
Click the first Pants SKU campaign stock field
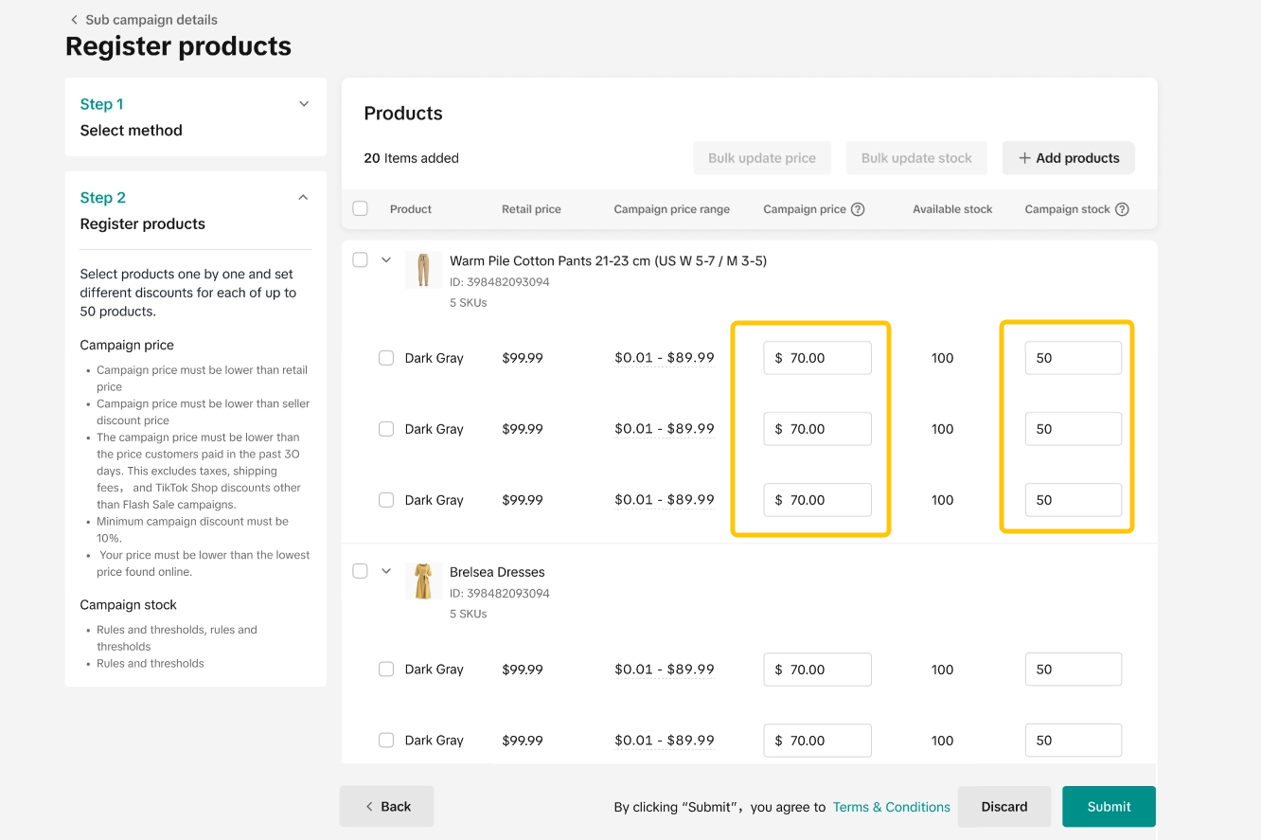(x=1073, y=358)
